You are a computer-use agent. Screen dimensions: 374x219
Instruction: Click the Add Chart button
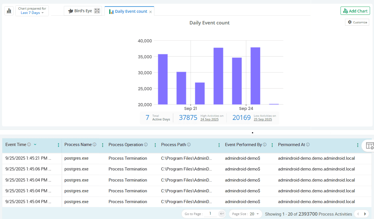[x=355, y=10]
